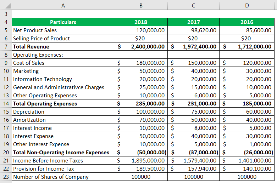Select the Interest Income label
Viewport: 277px width, 183px height.
pos(63,128)
